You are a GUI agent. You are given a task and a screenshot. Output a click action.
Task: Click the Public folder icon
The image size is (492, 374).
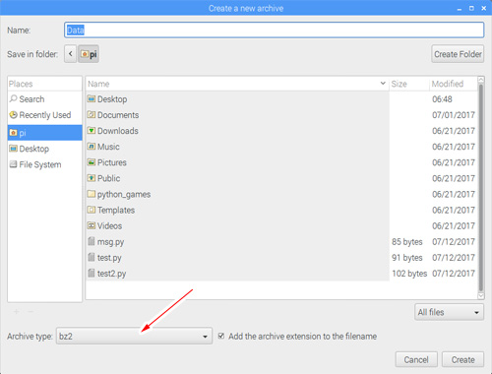click(92, 178)
